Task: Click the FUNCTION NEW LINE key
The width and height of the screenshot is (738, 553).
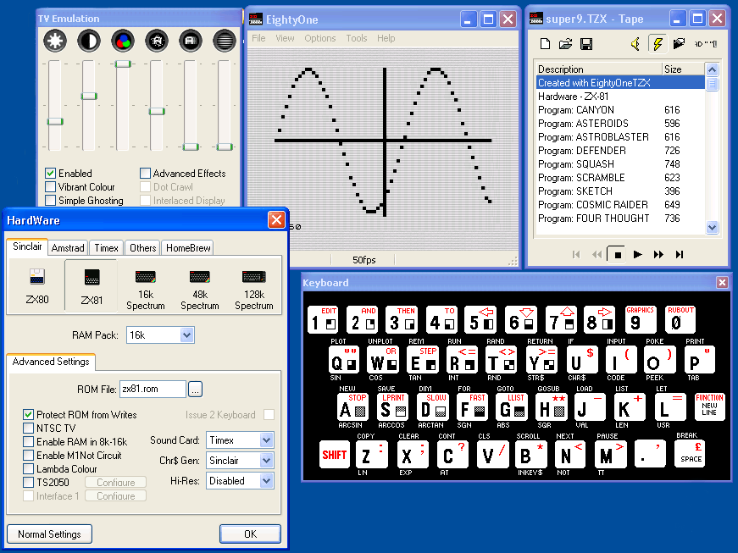Action: pos(709,406)
